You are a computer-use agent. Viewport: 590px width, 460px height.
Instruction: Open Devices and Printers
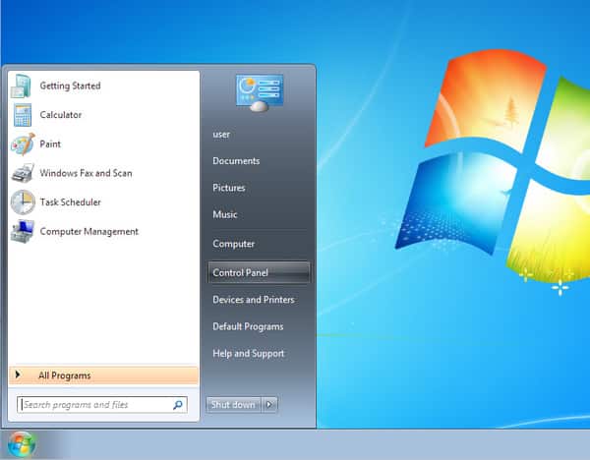point(254,300)
